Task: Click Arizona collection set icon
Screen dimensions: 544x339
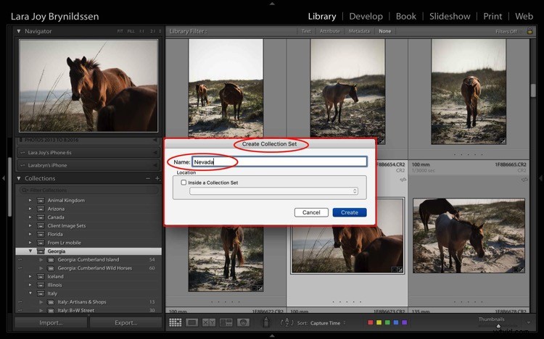Action: coord(41,209)
